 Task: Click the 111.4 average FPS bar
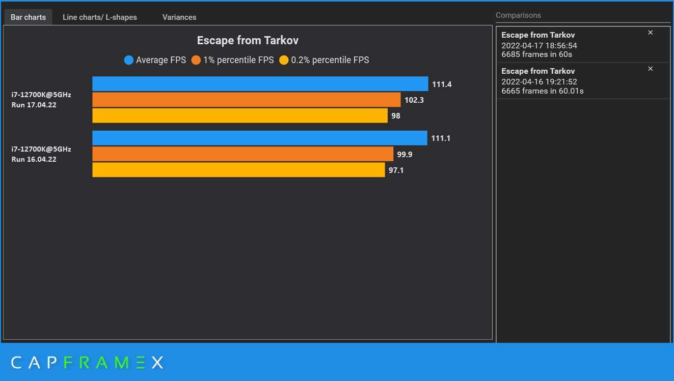(x=260, y=84)
